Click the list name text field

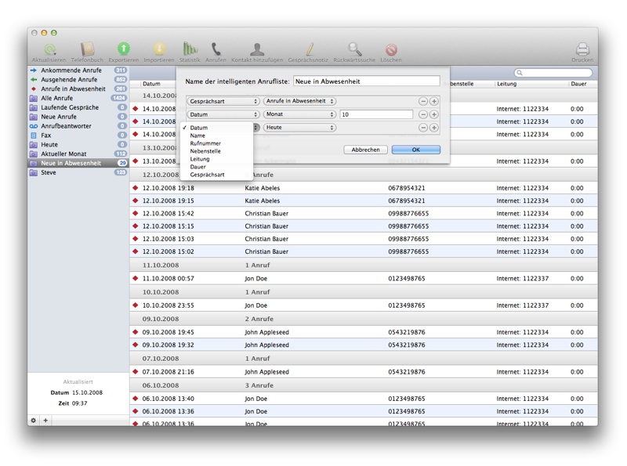(x=366, y=81)
